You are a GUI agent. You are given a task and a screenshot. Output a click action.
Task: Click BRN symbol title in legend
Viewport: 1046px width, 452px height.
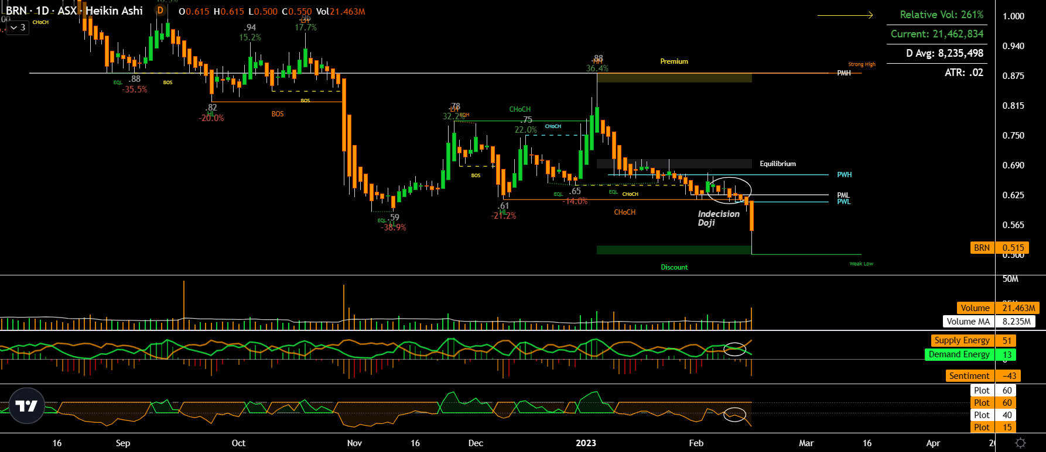16,11
